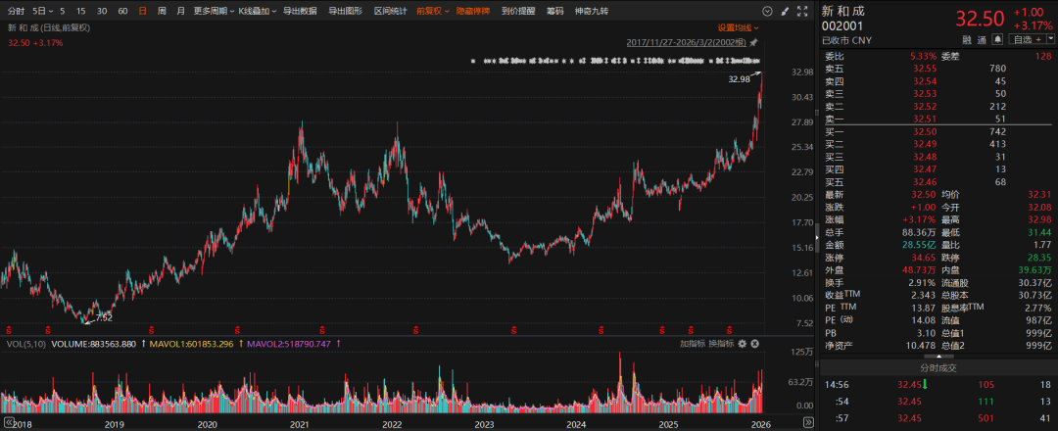
Task: Open volume indicator settings gear
Action: (743, 344)
